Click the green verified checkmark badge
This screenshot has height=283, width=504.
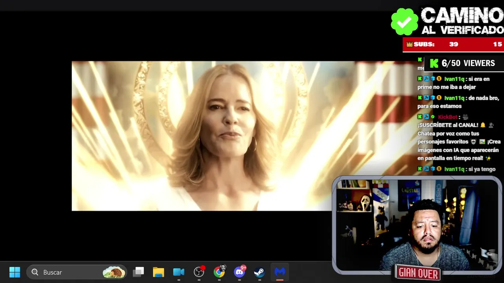404,22
